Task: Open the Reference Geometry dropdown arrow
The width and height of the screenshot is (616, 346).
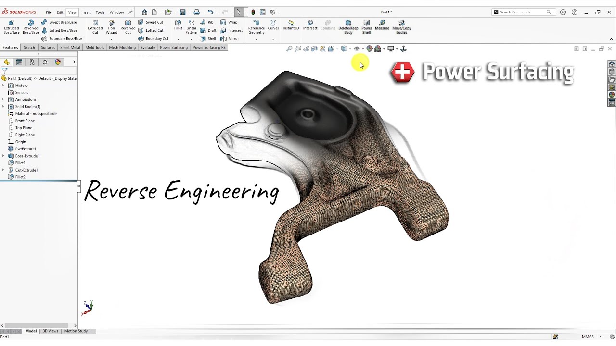Action: pyautogui.click(x=257, y=39)
